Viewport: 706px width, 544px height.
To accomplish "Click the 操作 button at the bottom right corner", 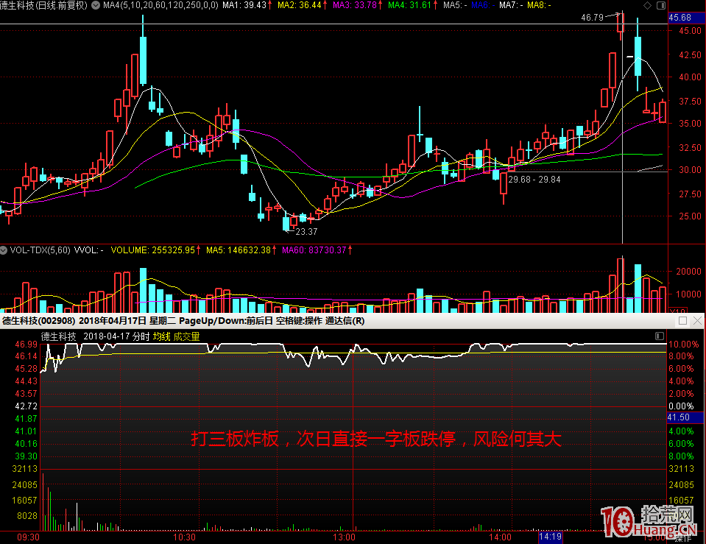I will [x=683, y=539].
